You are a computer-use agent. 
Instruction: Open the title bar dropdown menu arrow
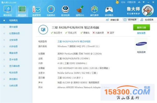[144, 2]
